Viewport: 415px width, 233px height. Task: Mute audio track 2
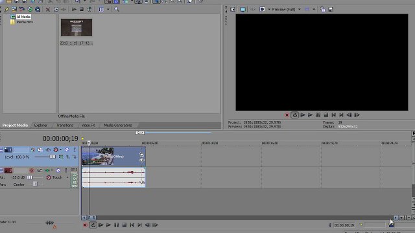(x=58, y=171)
